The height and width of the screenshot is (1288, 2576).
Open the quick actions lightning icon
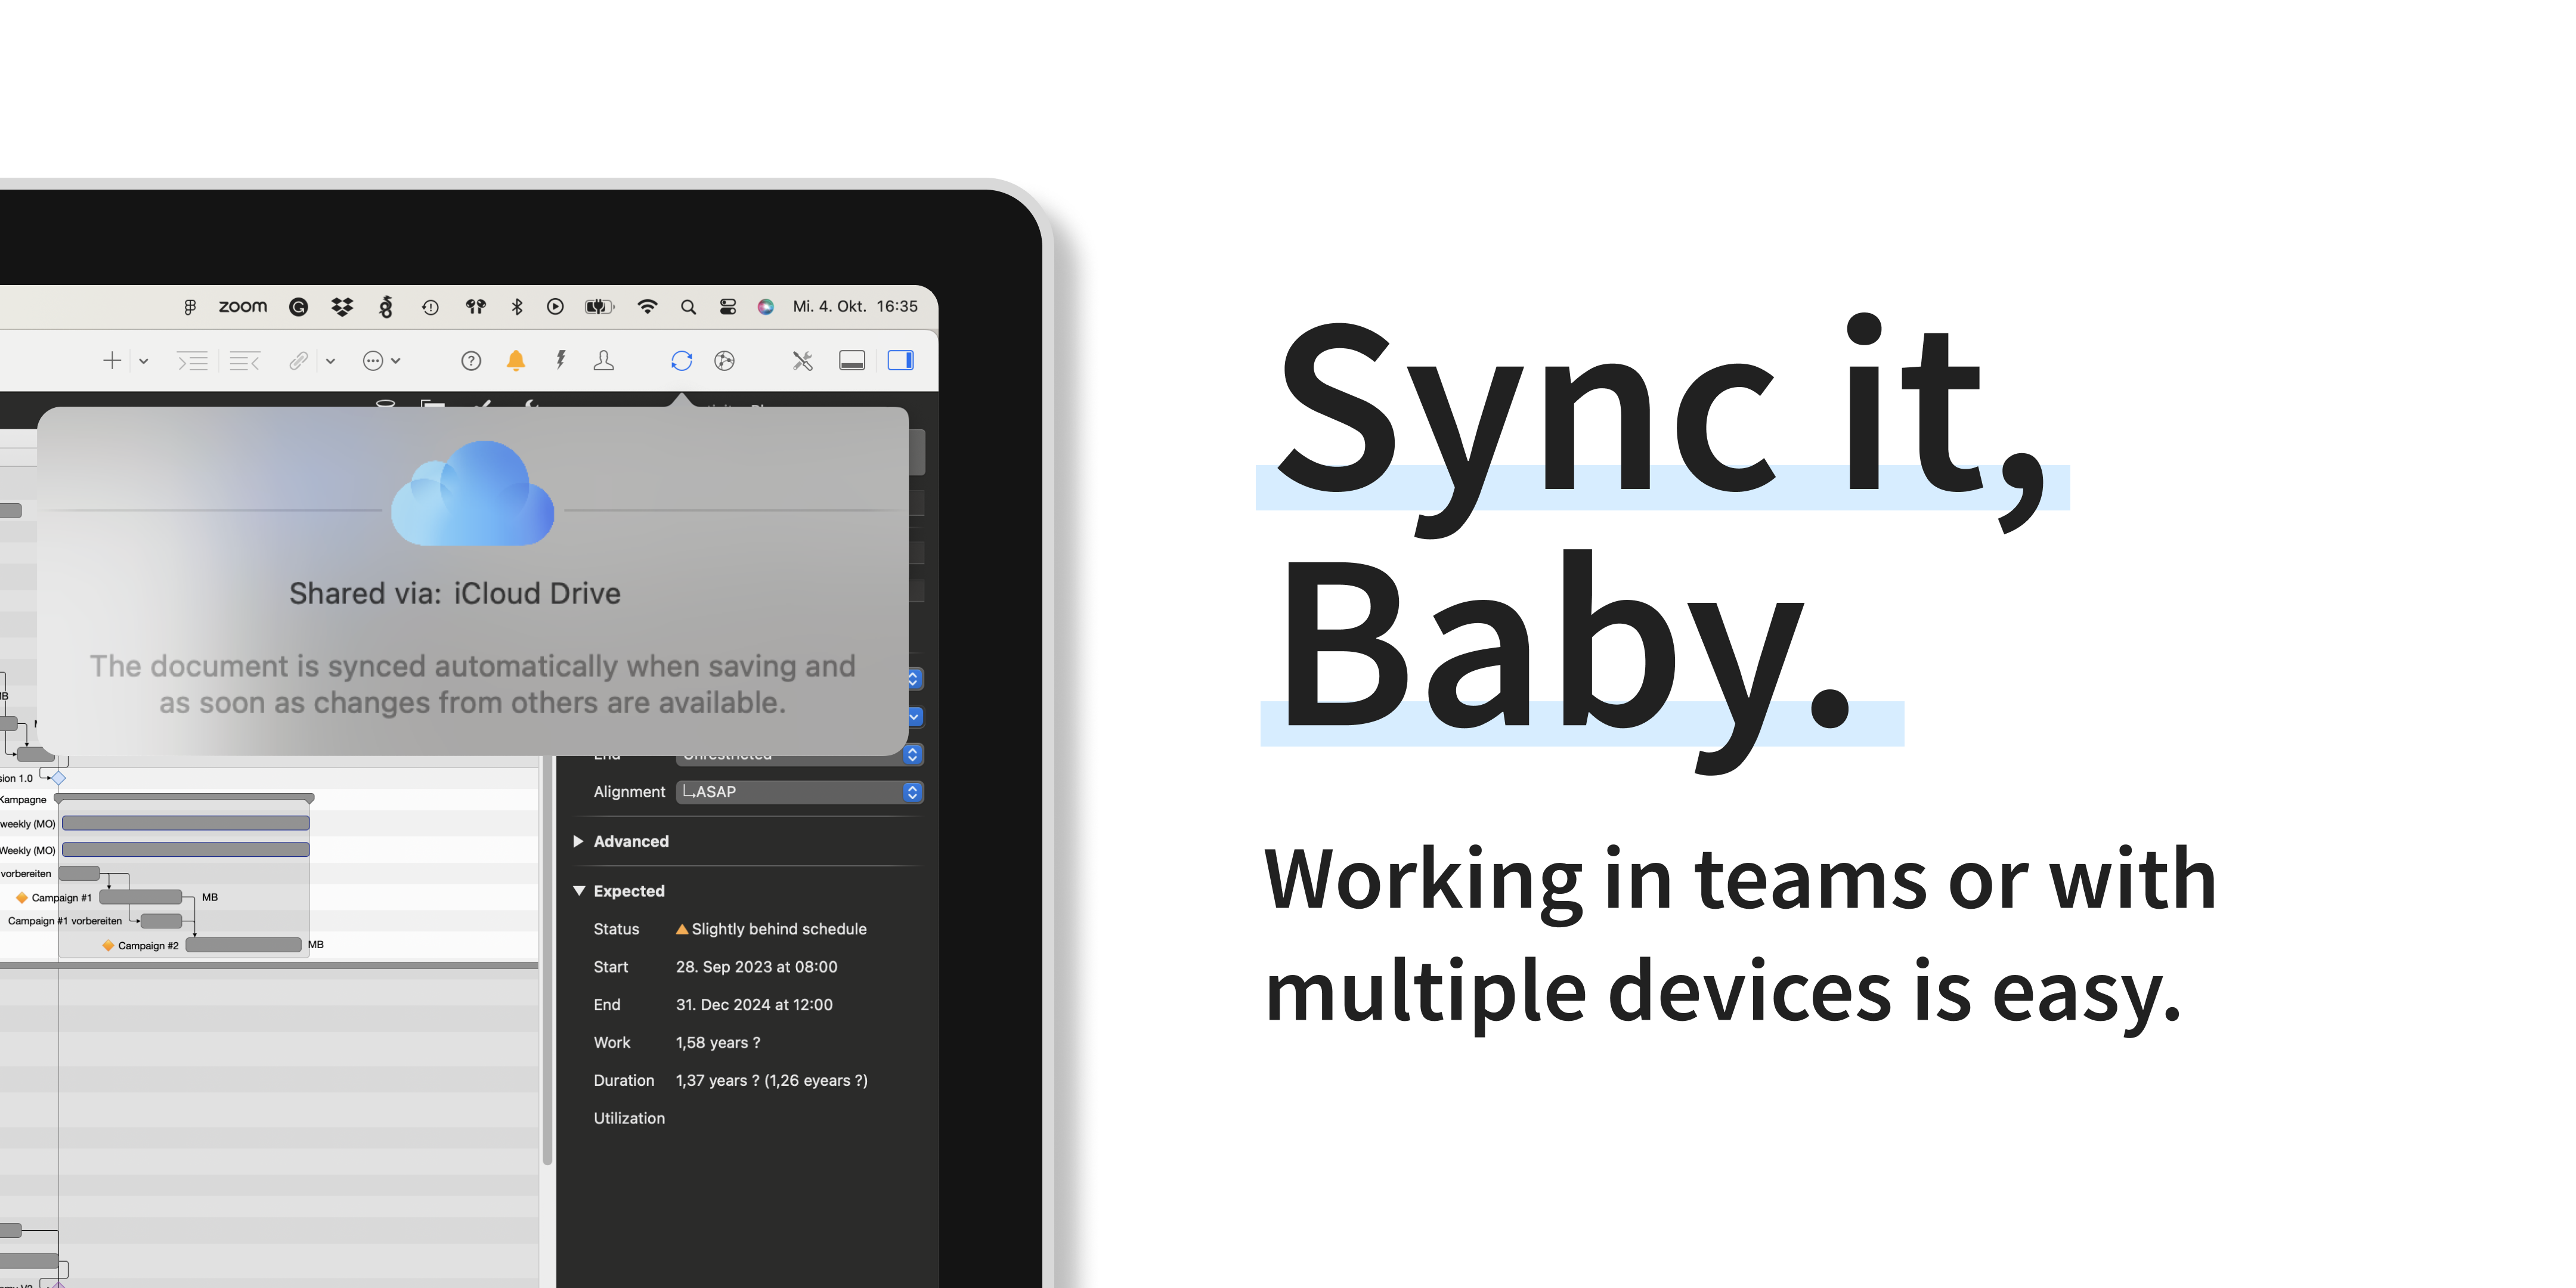tap(560, 360)
